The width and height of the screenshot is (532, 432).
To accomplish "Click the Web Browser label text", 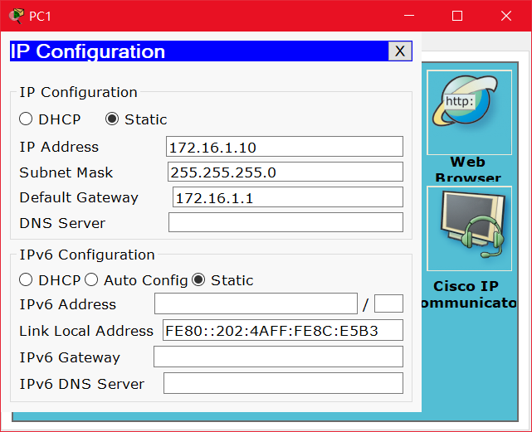I will coord(468,169).
